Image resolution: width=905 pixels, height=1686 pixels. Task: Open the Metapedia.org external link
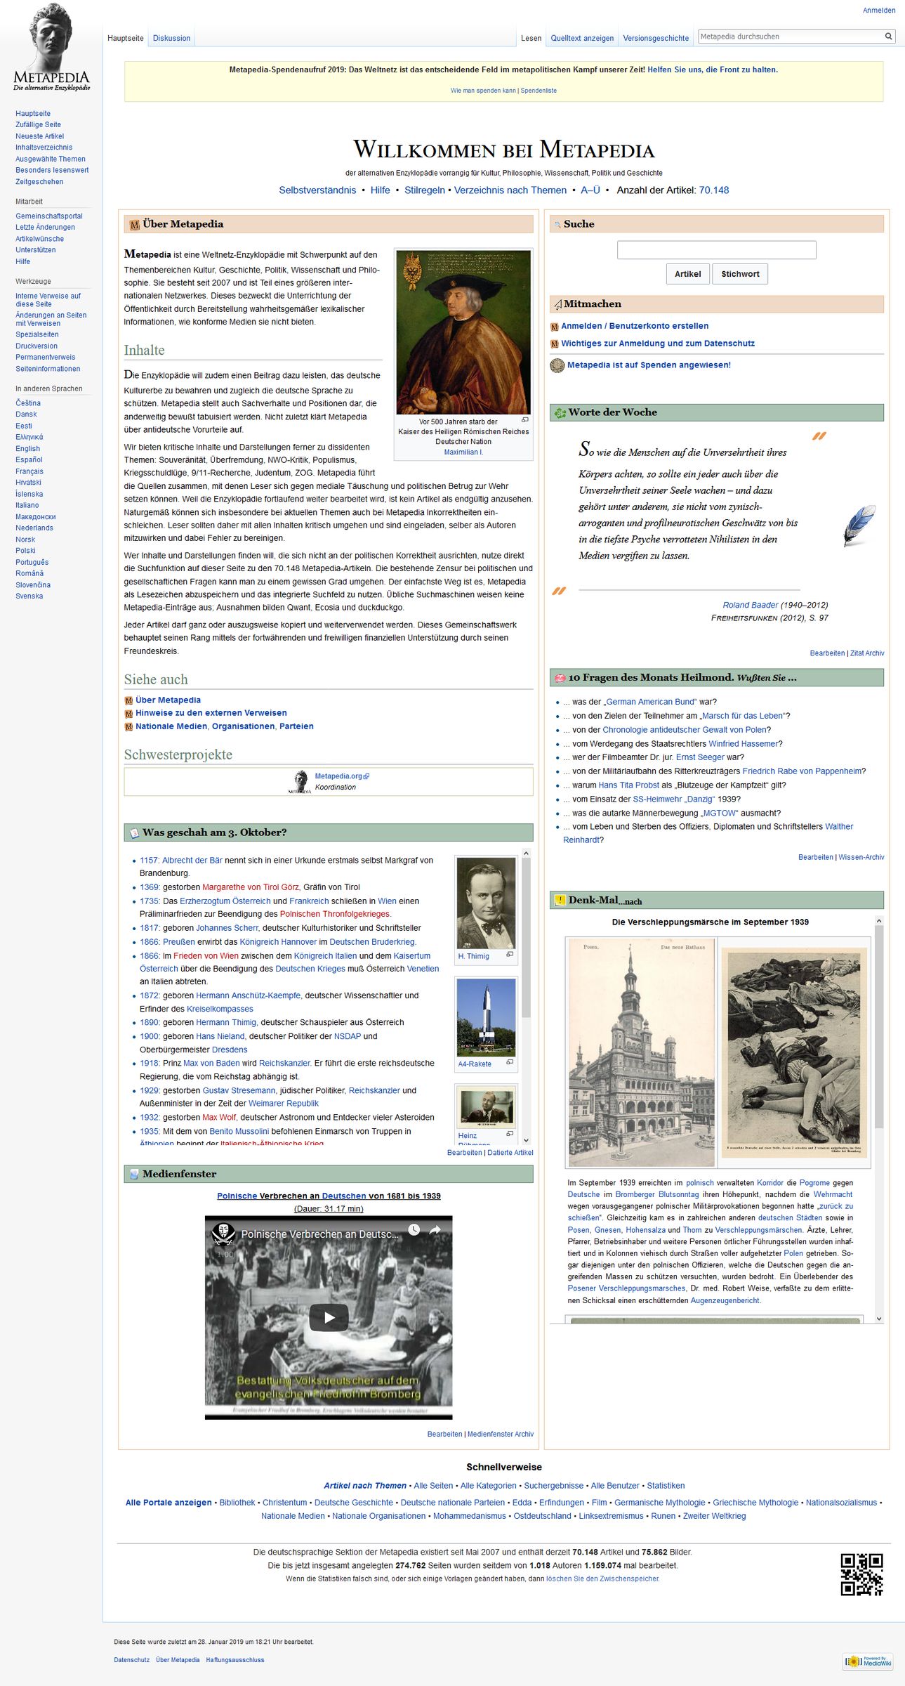(341, 776)
